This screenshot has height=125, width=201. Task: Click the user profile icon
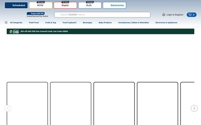pyautogui.click(x=164, y=15)
